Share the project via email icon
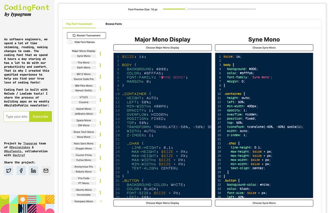Image resolution: width=330 pixels, height=213 pixels. 46,170
